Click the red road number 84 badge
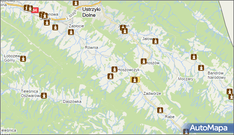 [x=35, y=10]
